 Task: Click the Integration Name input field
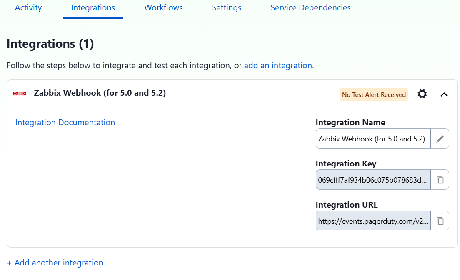(373, 139)
